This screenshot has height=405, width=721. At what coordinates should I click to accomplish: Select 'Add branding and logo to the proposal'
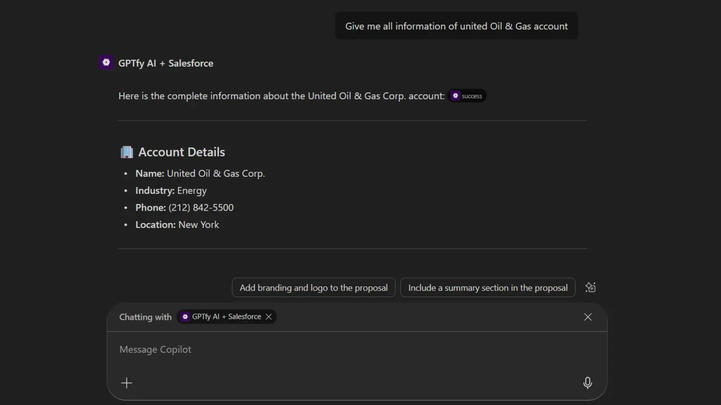click(313, 287)
